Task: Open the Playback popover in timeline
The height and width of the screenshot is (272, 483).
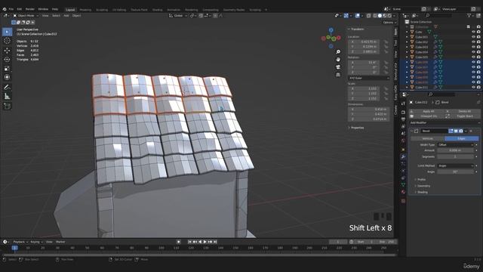Action: tap(20, 242)
